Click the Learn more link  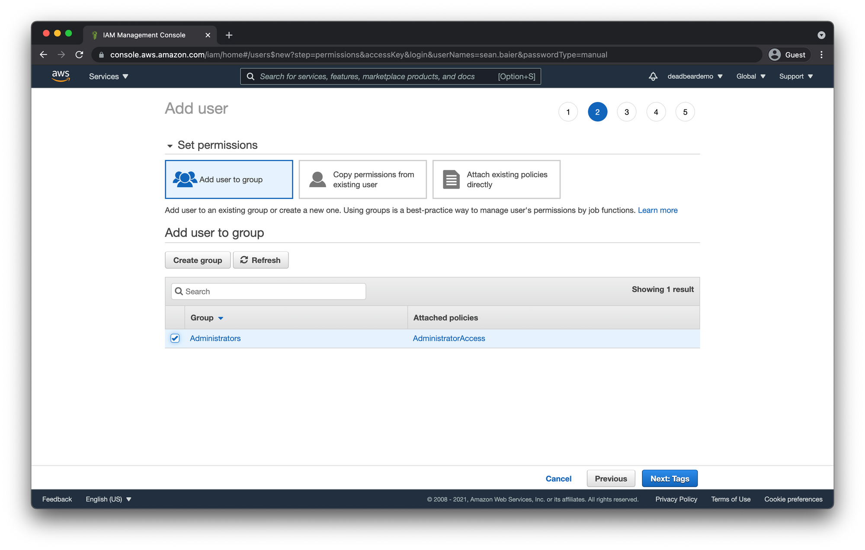pyautogui.click(x=657, y=210)
